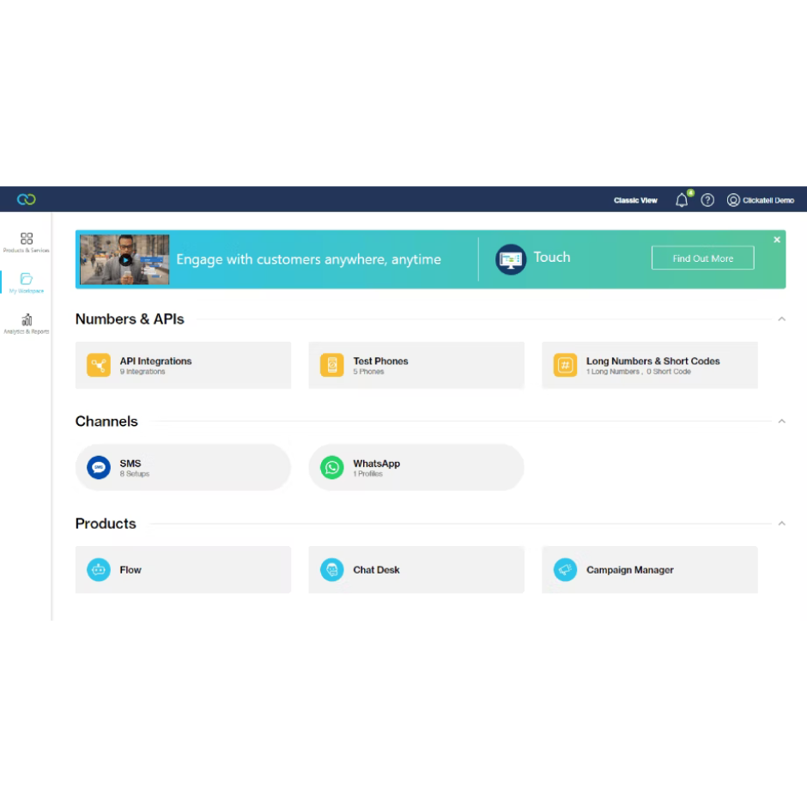This screenshot has width=807, height=807.
Task: Collapse the Numbers & APIs section
Action: coord(781,319)
